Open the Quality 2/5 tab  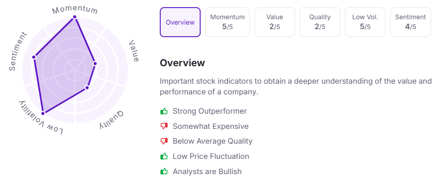point(320,22)
